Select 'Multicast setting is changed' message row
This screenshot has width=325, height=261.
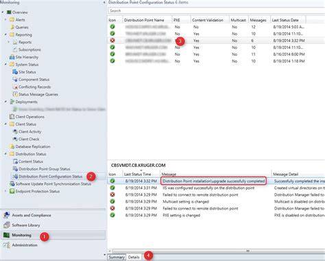coord(216,202)
